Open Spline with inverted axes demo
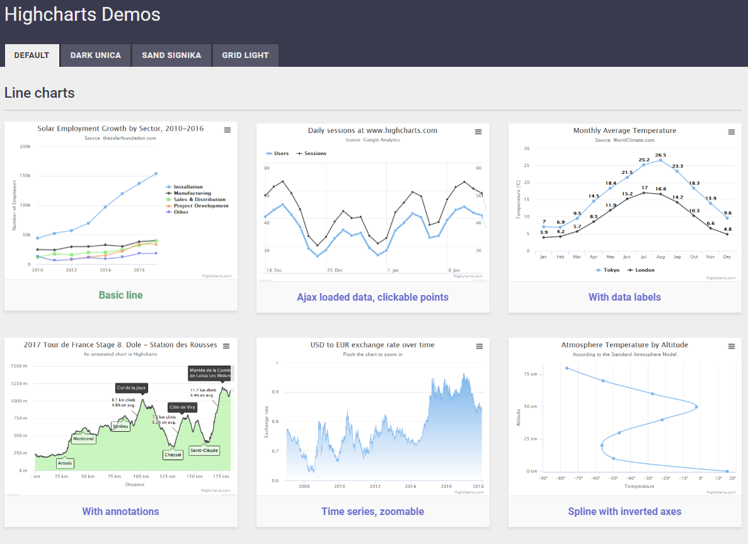Viewport: 748px width, 544px height. point(624,511)
